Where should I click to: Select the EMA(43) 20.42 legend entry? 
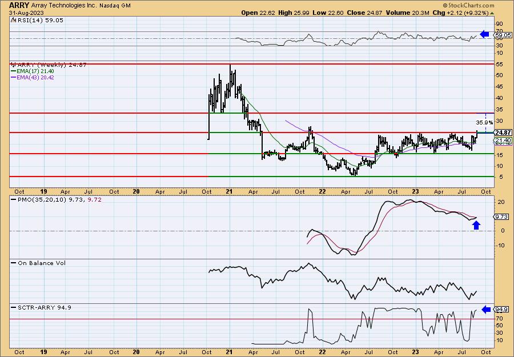(33, 78)
